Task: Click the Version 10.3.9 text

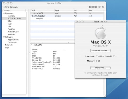Action: tap(100, 46)
